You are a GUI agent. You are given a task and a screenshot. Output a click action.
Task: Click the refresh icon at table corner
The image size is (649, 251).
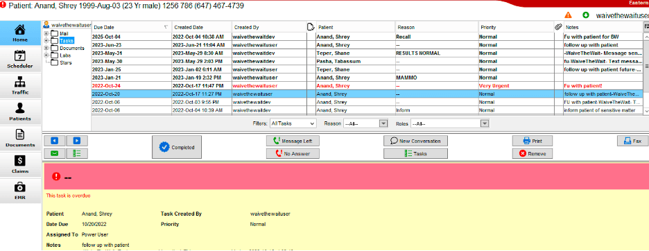pos(646,26)
